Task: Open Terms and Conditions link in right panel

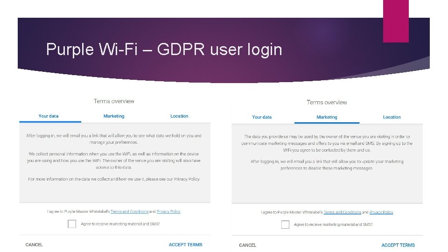Action: (x=342, y=212)
